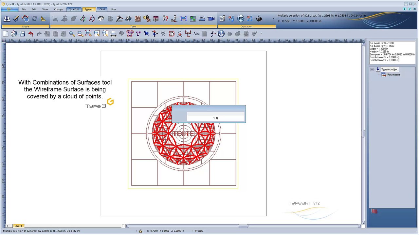419x235 pixels.
Task: Click the @ contact icon
Action: pyautogui.click(x=414, y=9)
